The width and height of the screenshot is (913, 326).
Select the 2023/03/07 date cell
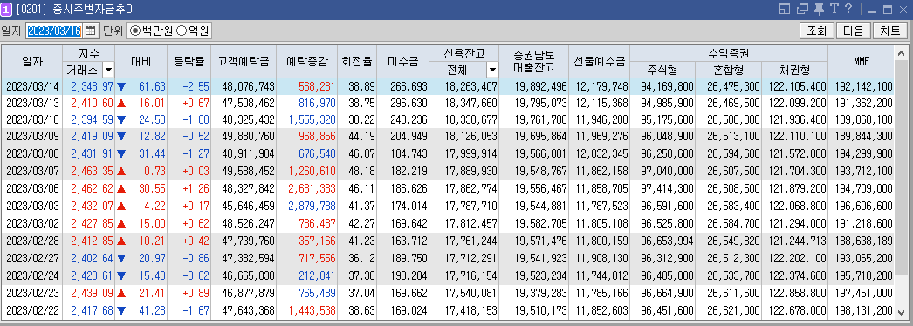click(32, 172)
